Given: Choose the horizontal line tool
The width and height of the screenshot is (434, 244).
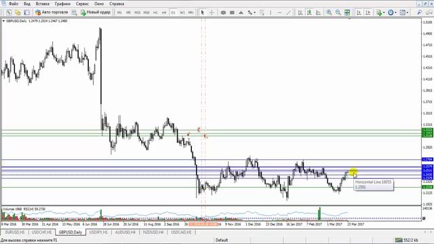Looking at the screenshot, I should (x=279, y=12).
